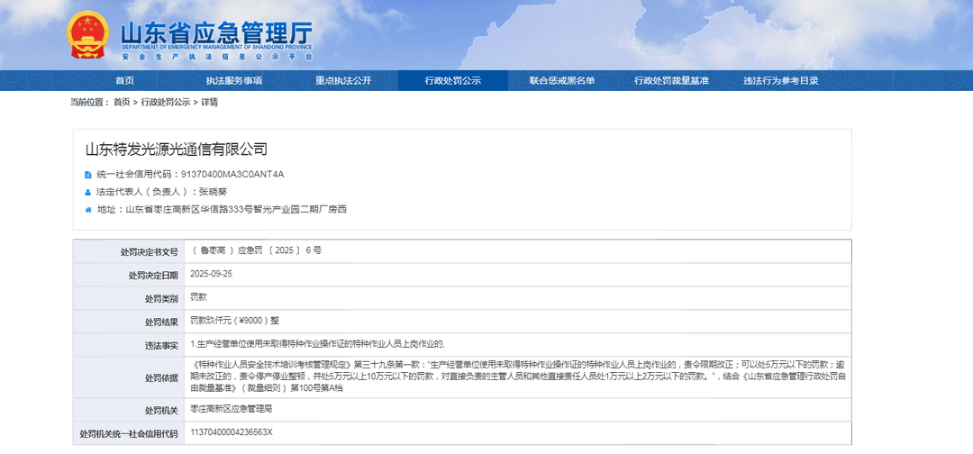Image resolution: width=973 pixels, height=454 pixels.
Task: Click the person icon beside 法定代表人
Action: [88, 192]
